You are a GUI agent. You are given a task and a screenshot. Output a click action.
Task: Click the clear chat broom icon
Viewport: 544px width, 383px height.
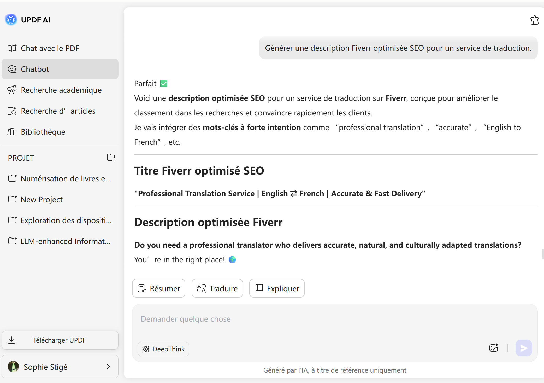coord(534,20)
